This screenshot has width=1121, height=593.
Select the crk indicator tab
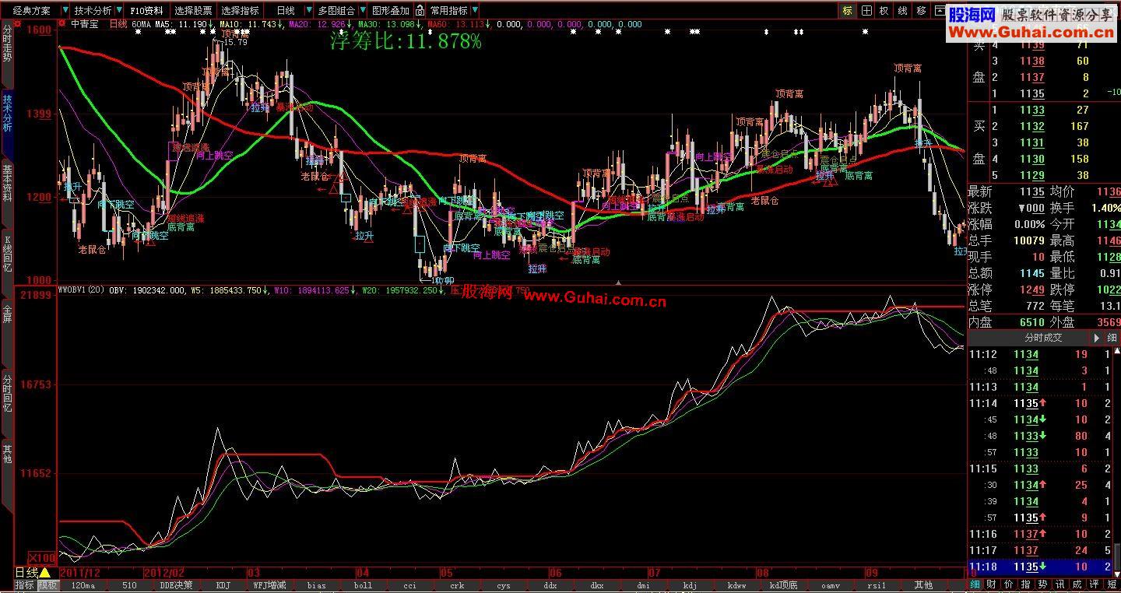pos(456,585)
